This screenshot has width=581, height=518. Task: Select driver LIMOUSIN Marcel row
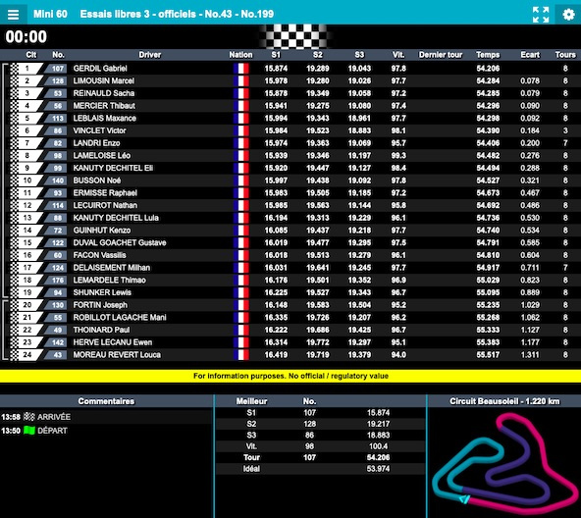click(290, 80)
